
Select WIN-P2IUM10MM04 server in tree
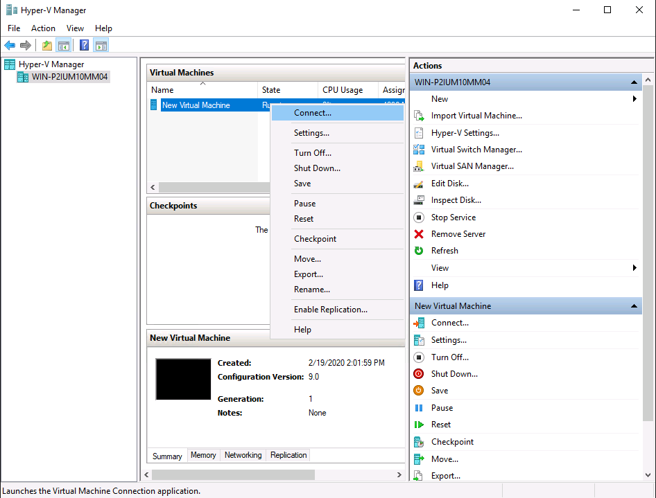pos(69,77)
